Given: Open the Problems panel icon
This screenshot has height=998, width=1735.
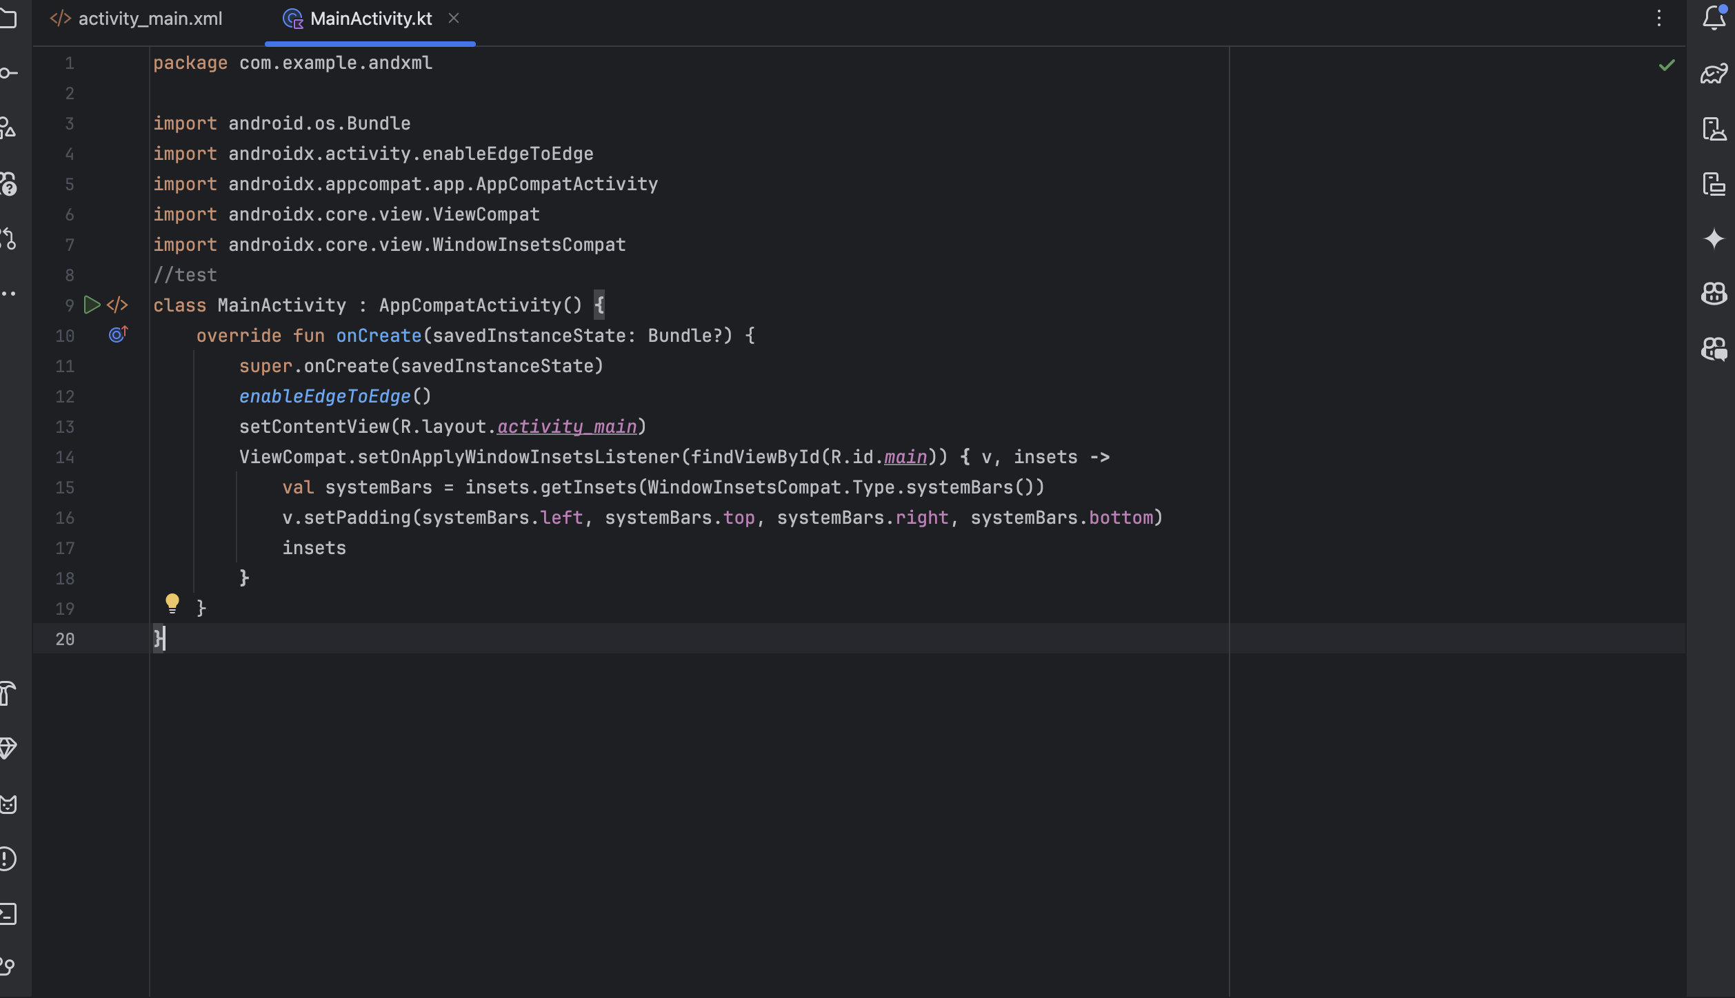Looking at the screenshot, I should click(8, 859).
